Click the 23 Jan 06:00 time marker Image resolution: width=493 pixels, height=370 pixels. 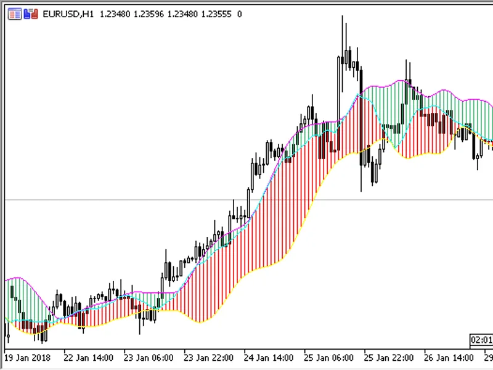tap(149, 358)
